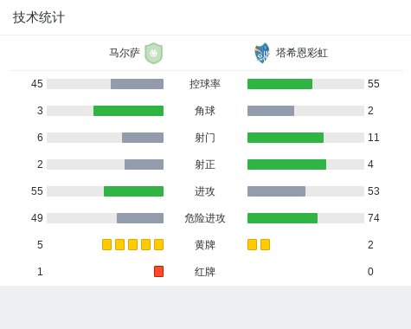Viewport: 411px width, 329px height.
Task: Click 马尔萨's fifth yellow card icon
Action: pyautogui.click(x=158, y=244)
